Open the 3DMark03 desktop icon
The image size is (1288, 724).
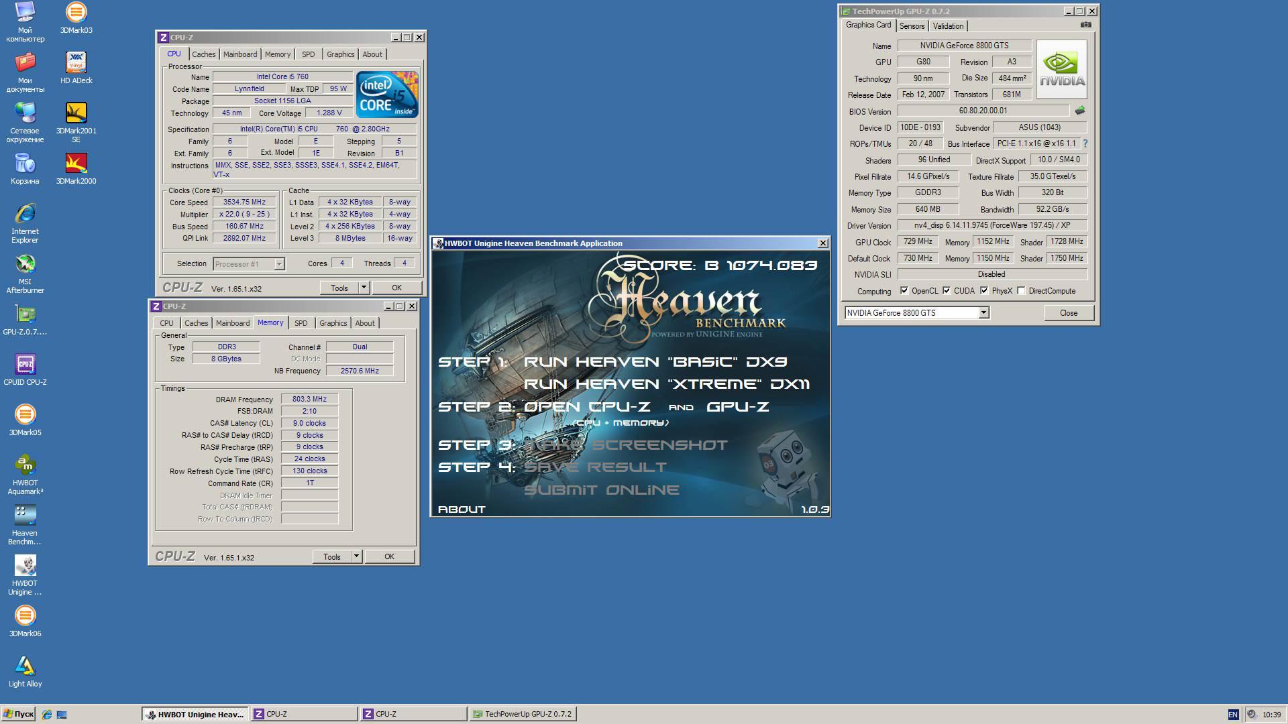coord(76,18)
